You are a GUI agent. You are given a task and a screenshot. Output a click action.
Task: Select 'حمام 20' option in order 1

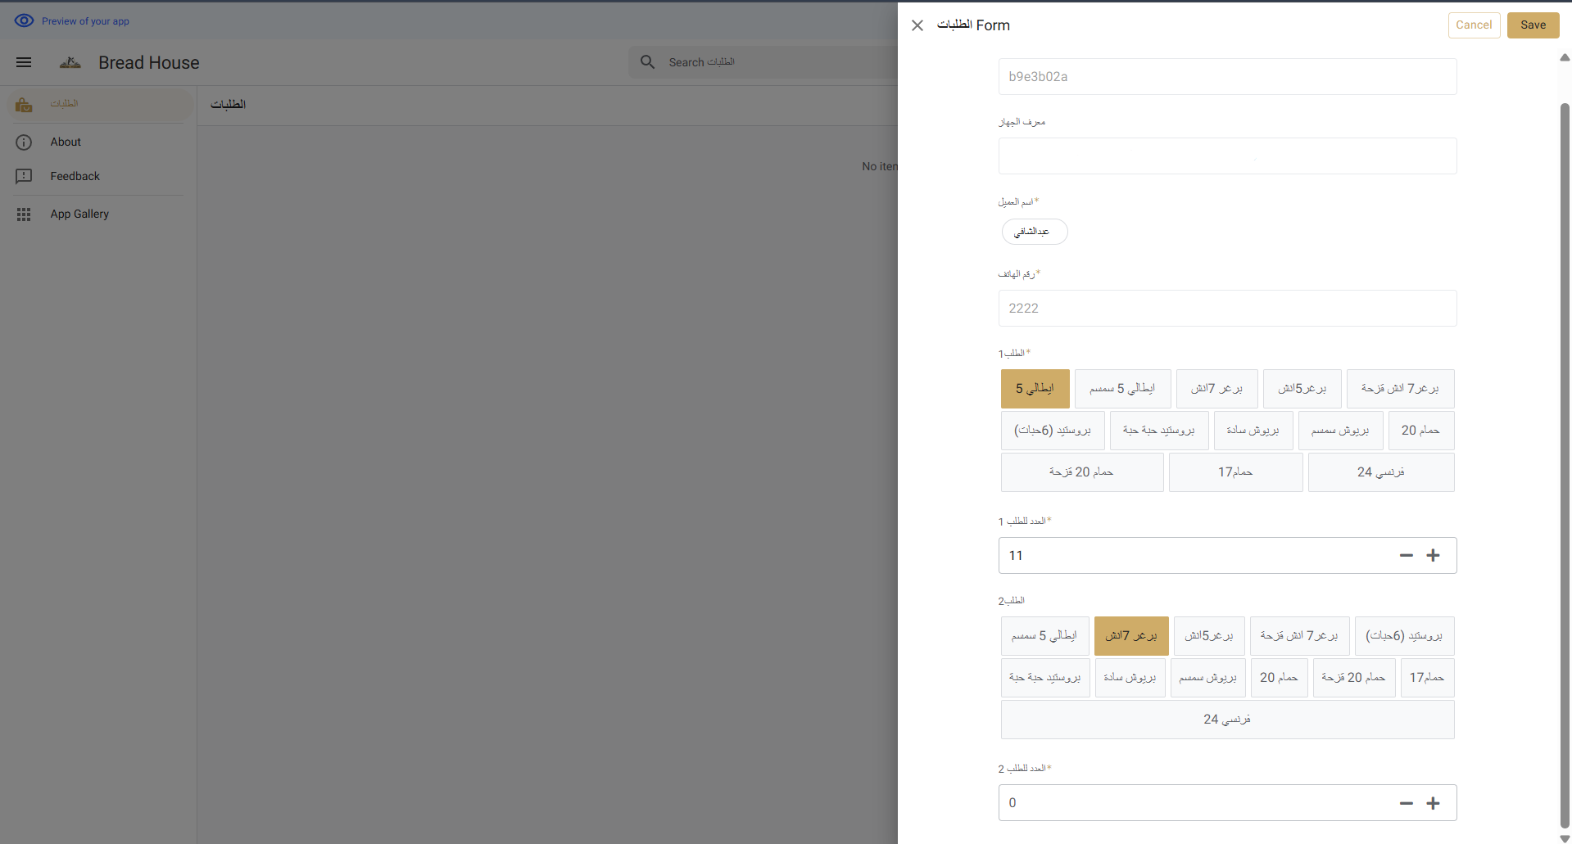[1420, 431]
